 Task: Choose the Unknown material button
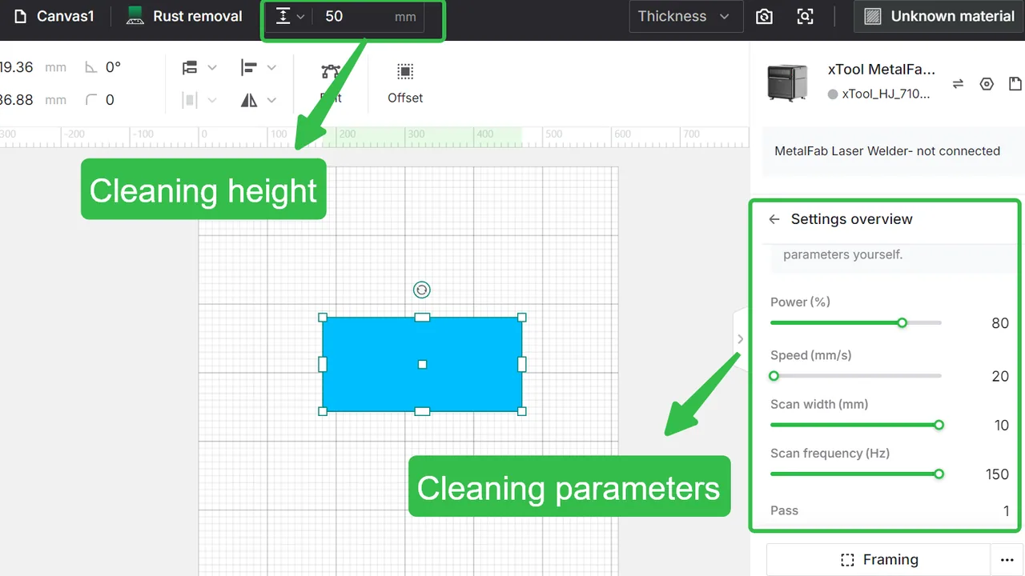[x=939, y=16]
